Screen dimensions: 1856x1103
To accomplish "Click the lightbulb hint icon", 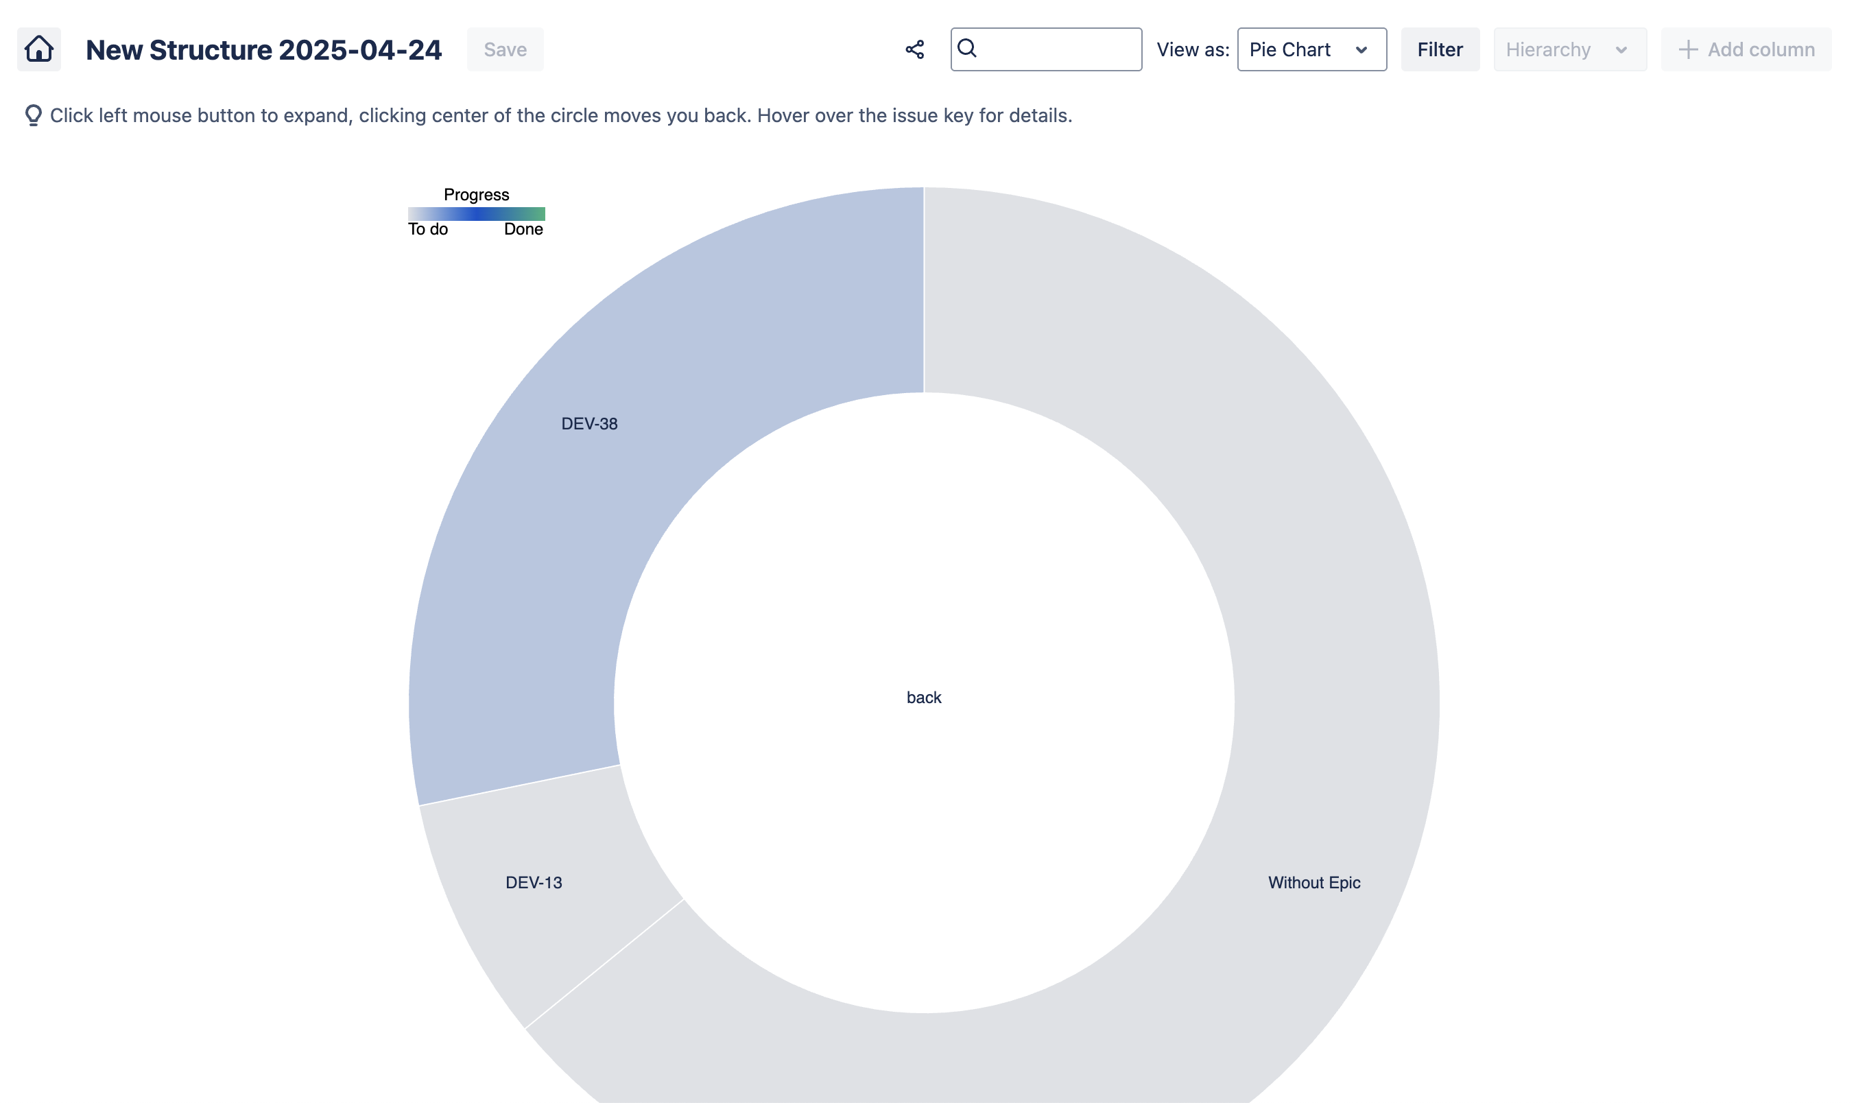I will coord(33,115).
